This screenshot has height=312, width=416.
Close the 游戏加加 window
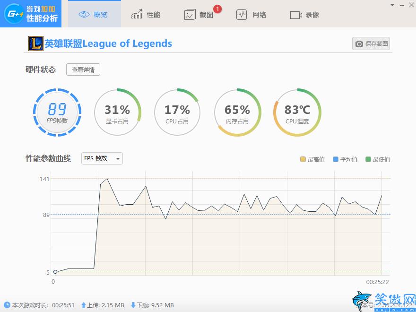click(411, 5)
